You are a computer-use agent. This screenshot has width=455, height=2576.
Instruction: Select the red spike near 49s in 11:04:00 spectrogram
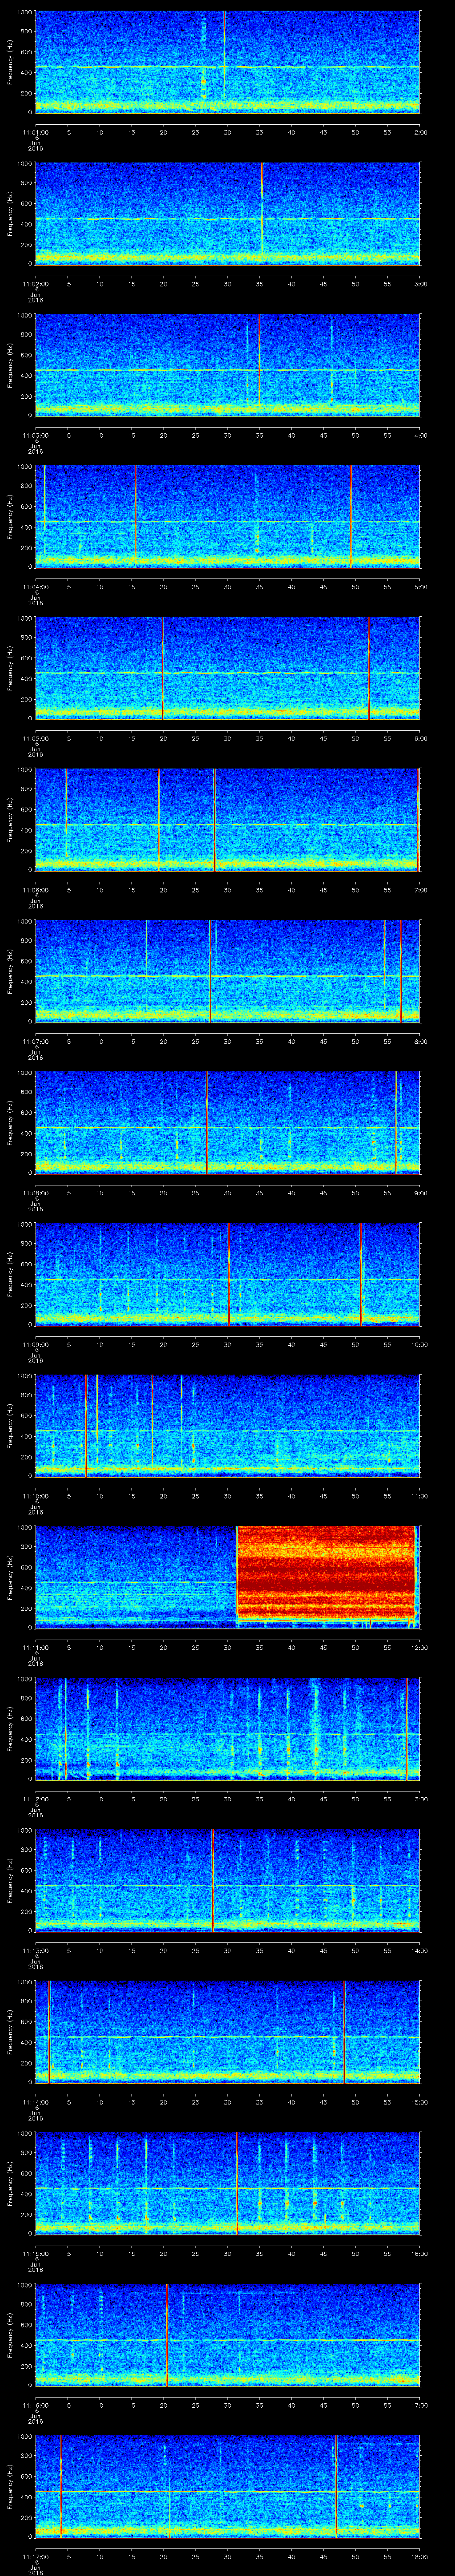(x=351, y=516)
